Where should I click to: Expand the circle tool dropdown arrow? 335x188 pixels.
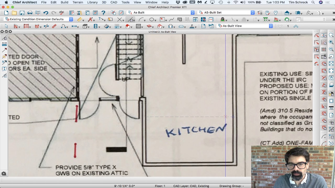coord(155,20)
